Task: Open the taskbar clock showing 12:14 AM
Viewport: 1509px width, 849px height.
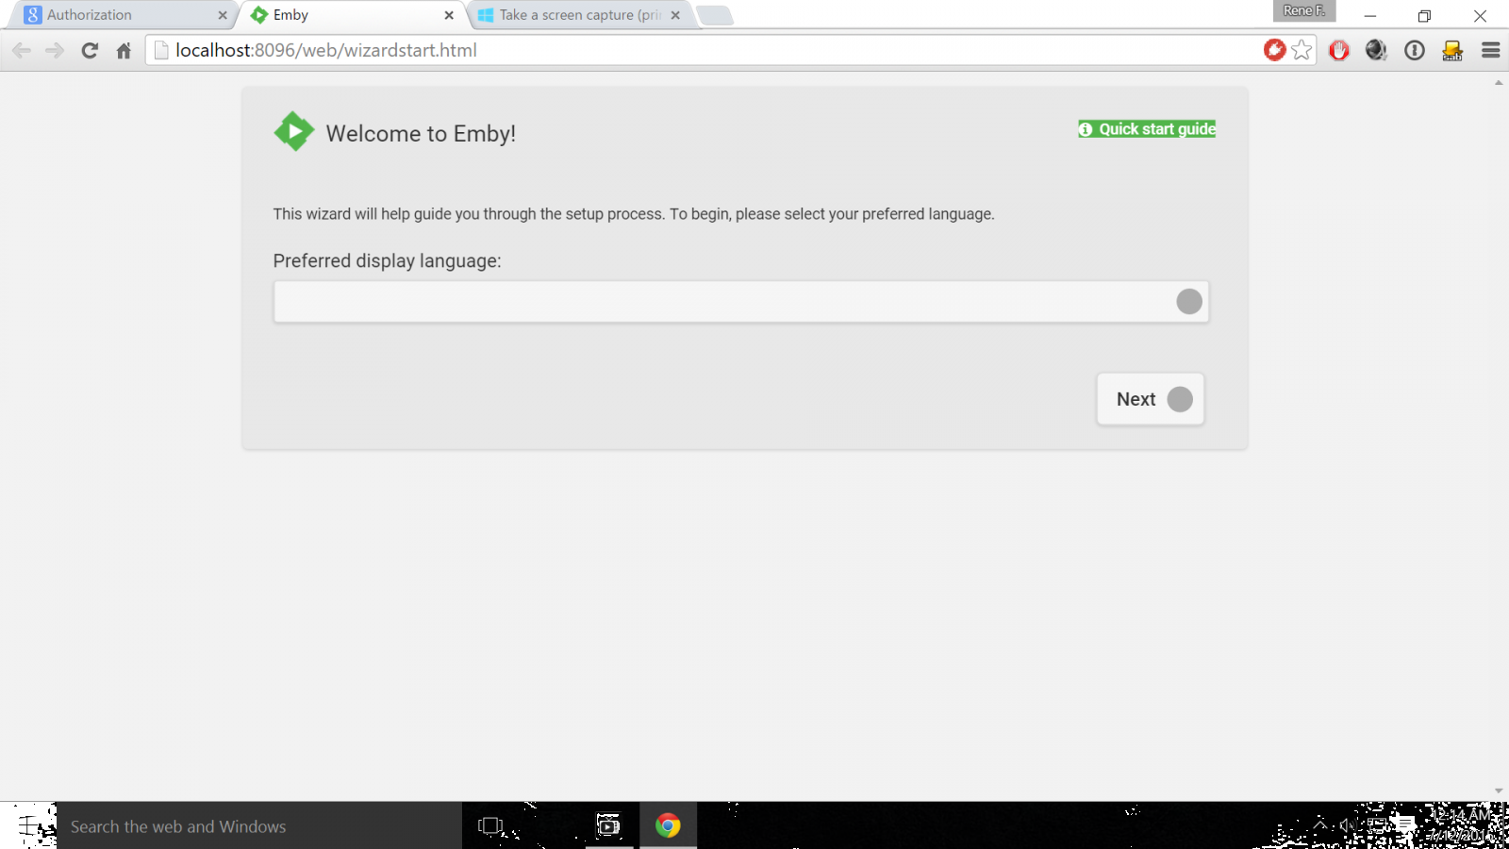Action: pyautogui.click(x=1460, y=824)
